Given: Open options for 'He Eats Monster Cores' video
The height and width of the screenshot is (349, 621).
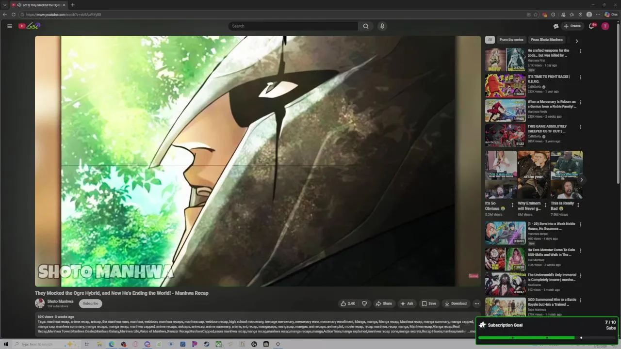Looking at the screenshot, I should click(x=580, y=251).
